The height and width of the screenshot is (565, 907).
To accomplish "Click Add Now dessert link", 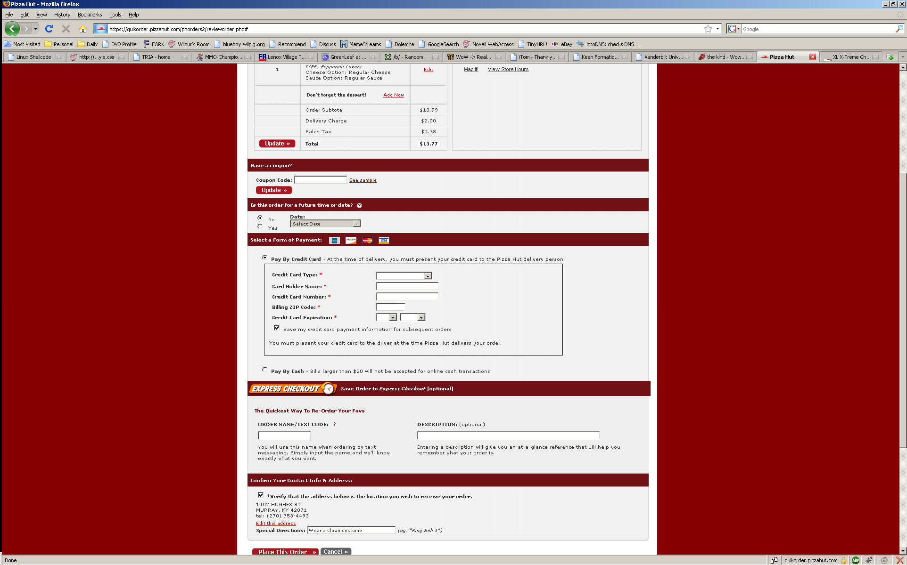I will coord(394,95).
